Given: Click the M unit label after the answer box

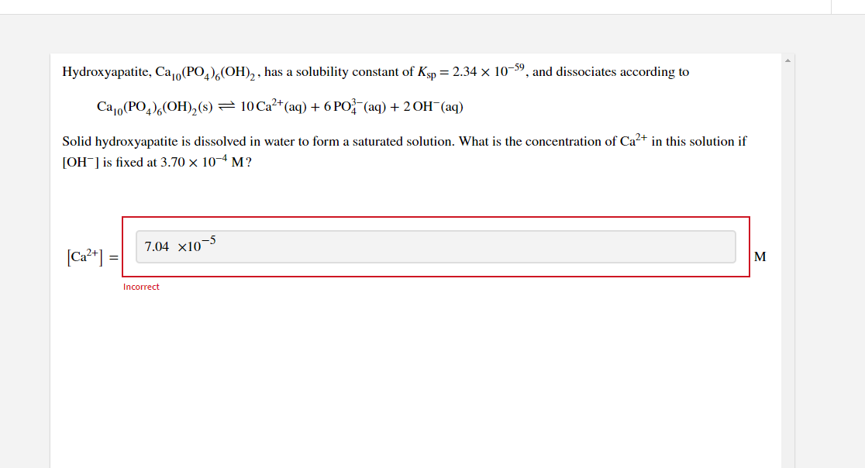Looking at the screenshot, I should 760,256.
